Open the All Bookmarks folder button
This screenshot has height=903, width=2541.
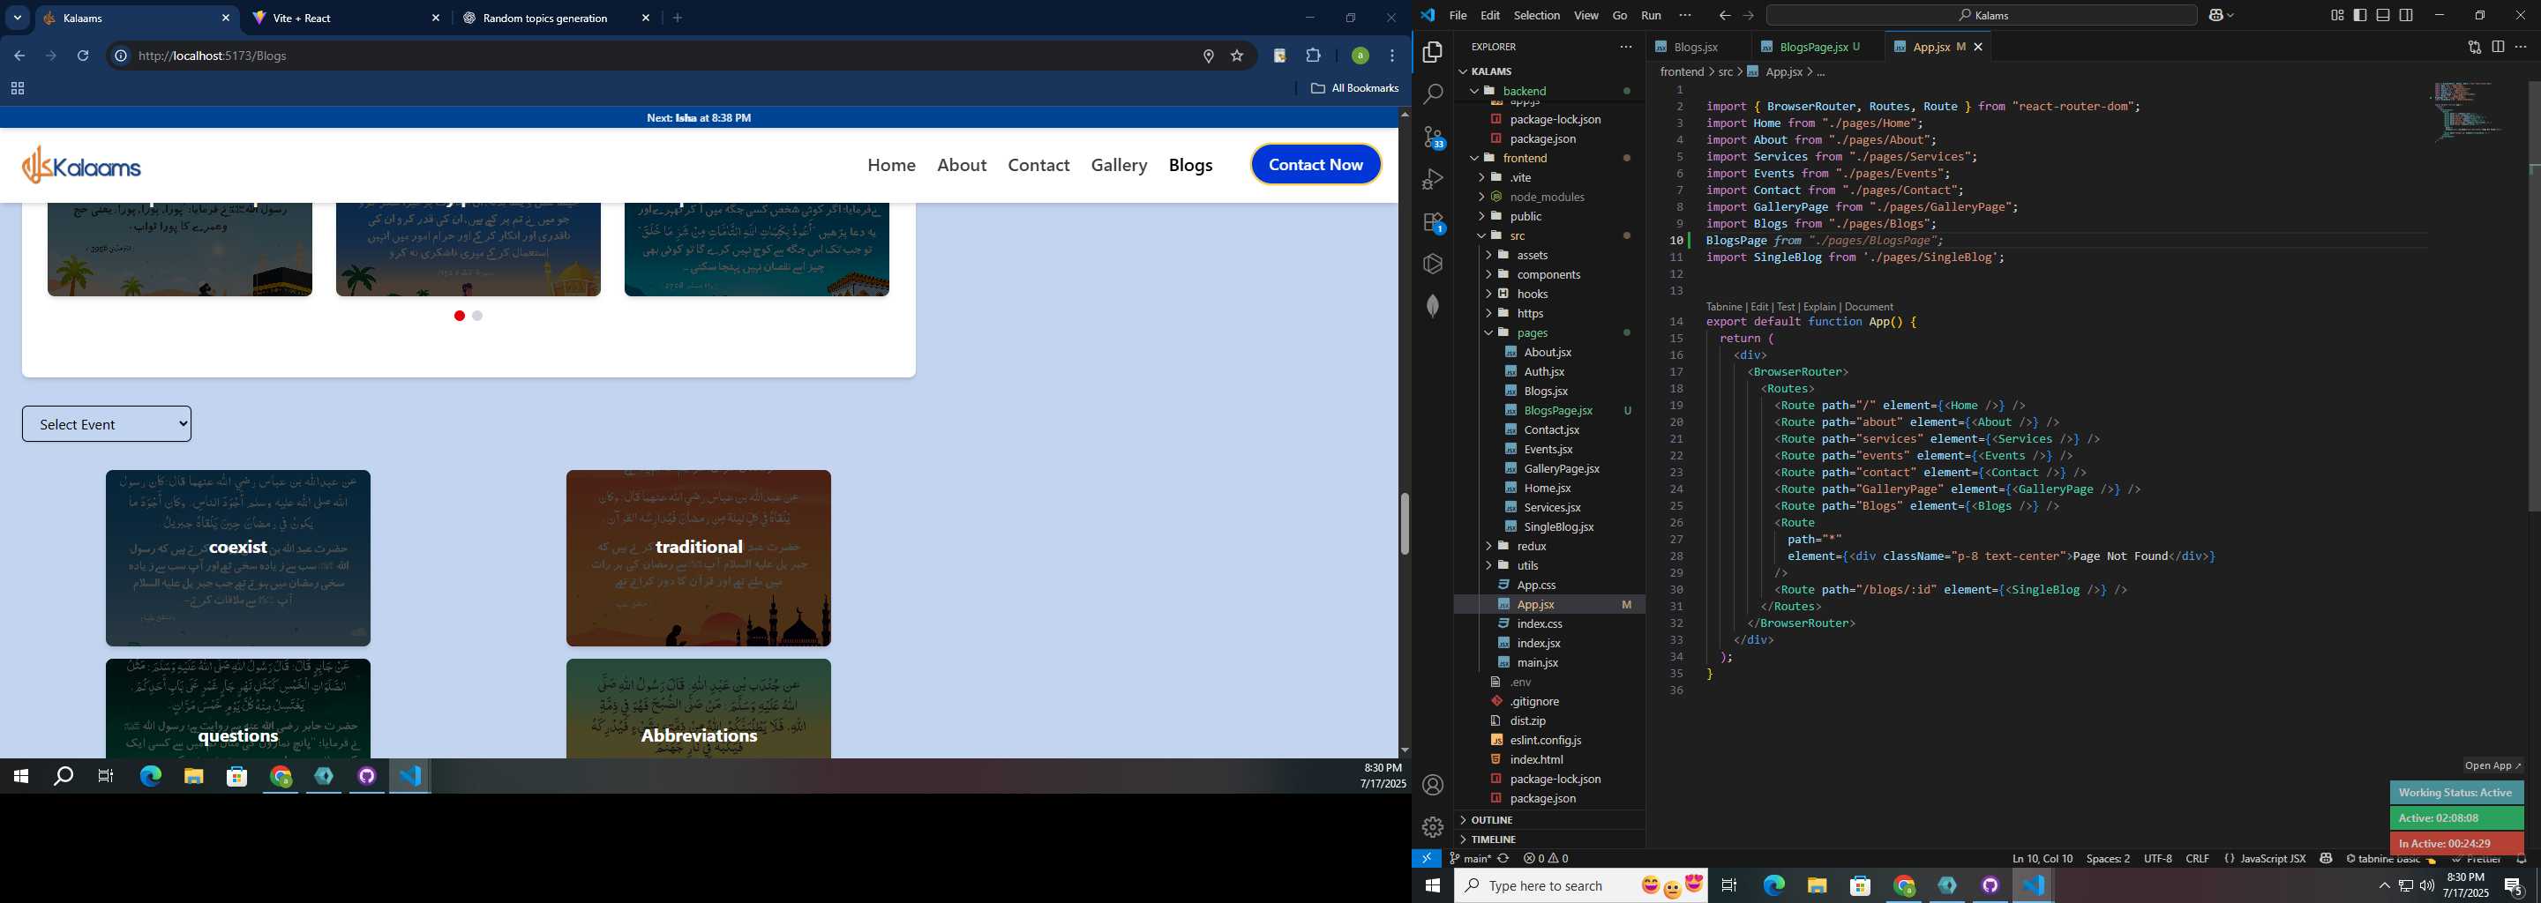click(1354, 89)
